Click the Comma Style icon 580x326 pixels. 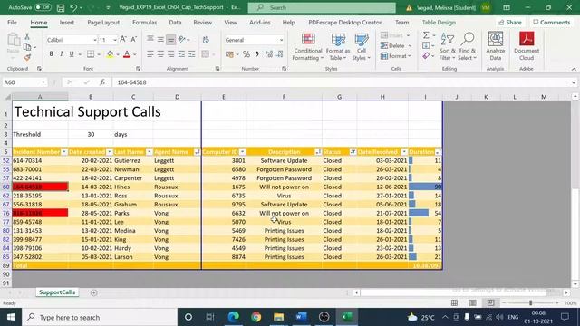256,54
